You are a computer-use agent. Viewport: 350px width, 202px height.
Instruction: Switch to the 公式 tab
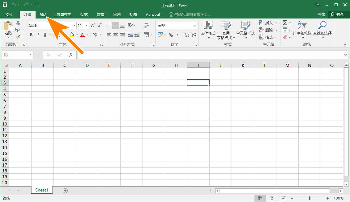click(84, 14)
